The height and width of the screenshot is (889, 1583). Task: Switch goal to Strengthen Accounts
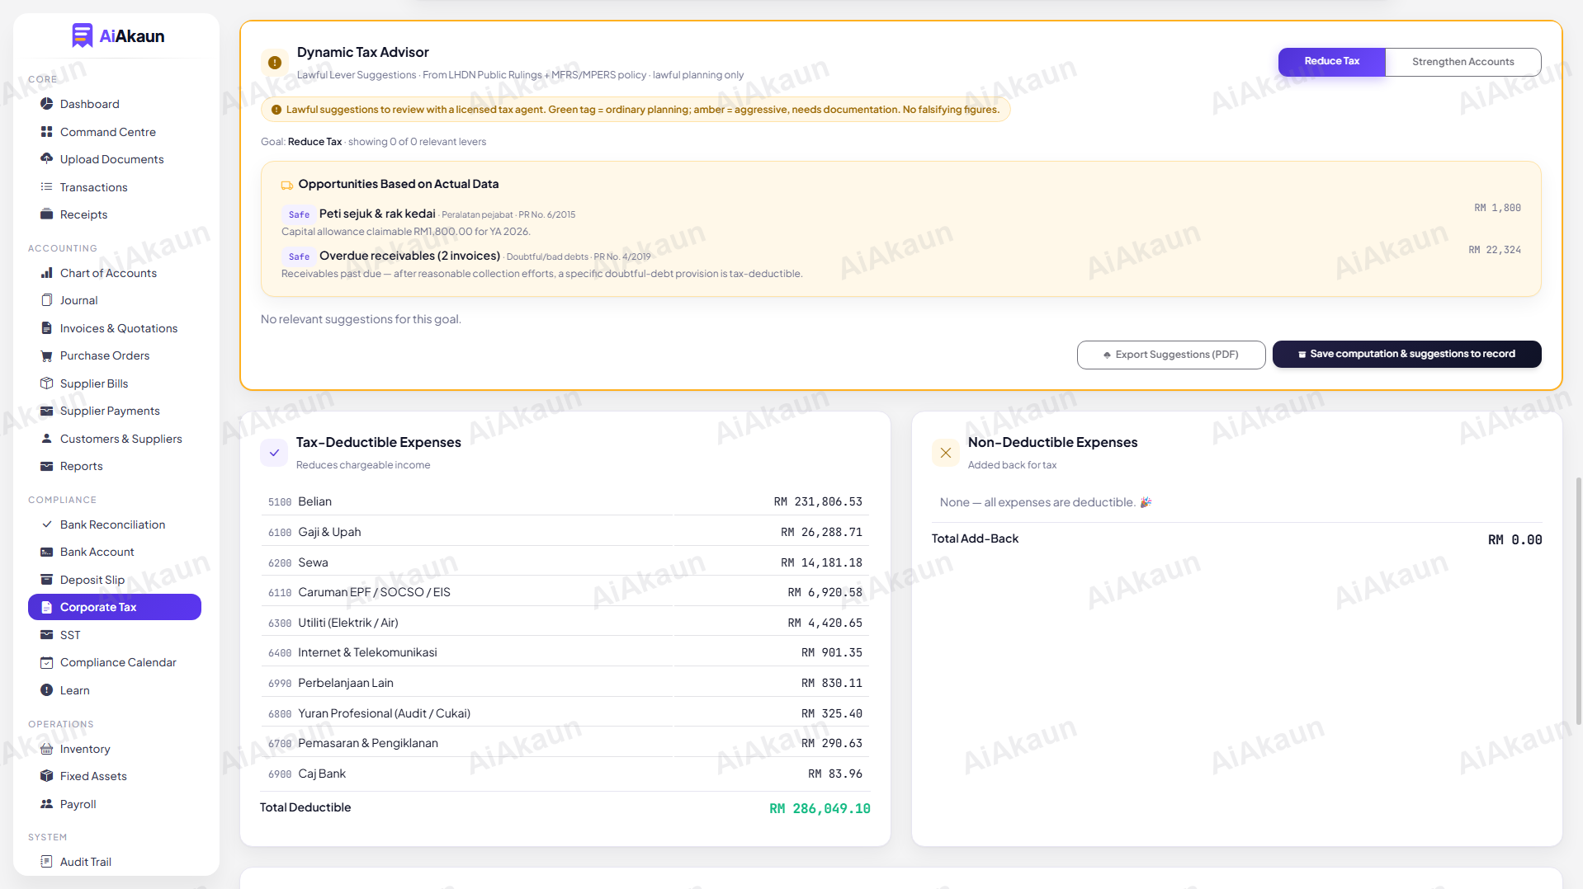tap(1463, 62)
